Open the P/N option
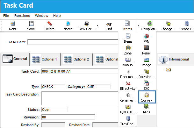Viewport: 194px width, 128px height. (147, 38)
